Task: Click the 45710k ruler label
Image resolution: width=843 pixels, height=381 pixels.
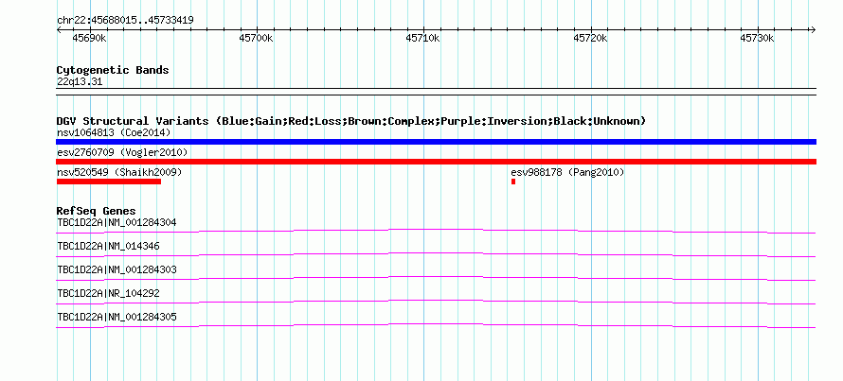Action: (x=423, y=38)
